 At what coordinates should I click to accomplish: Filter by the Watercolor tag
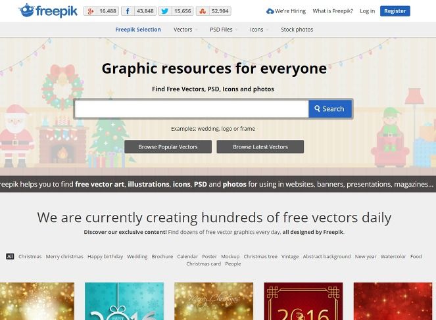click(x=393, y=256)
